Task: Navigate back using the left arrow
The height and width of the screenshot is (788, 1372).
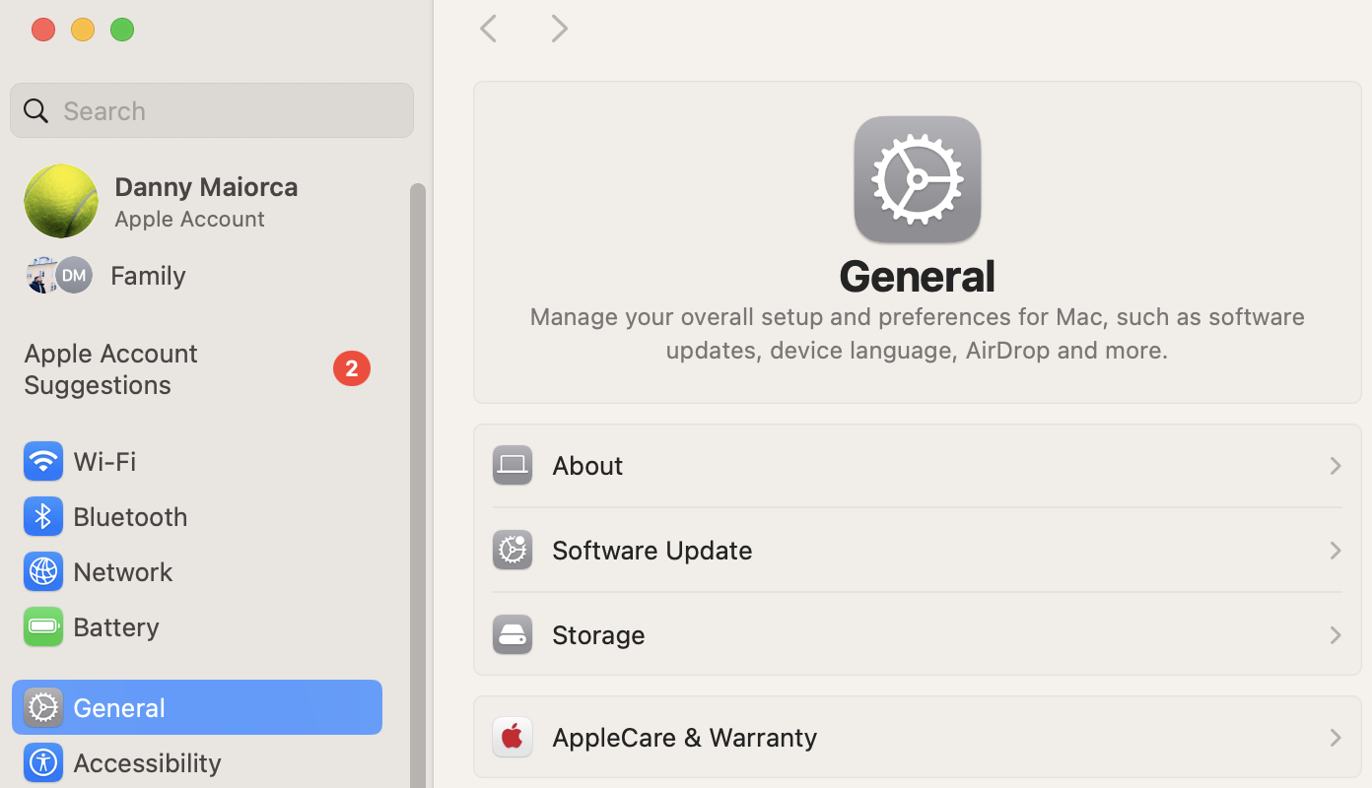Action: coord(488,28)
